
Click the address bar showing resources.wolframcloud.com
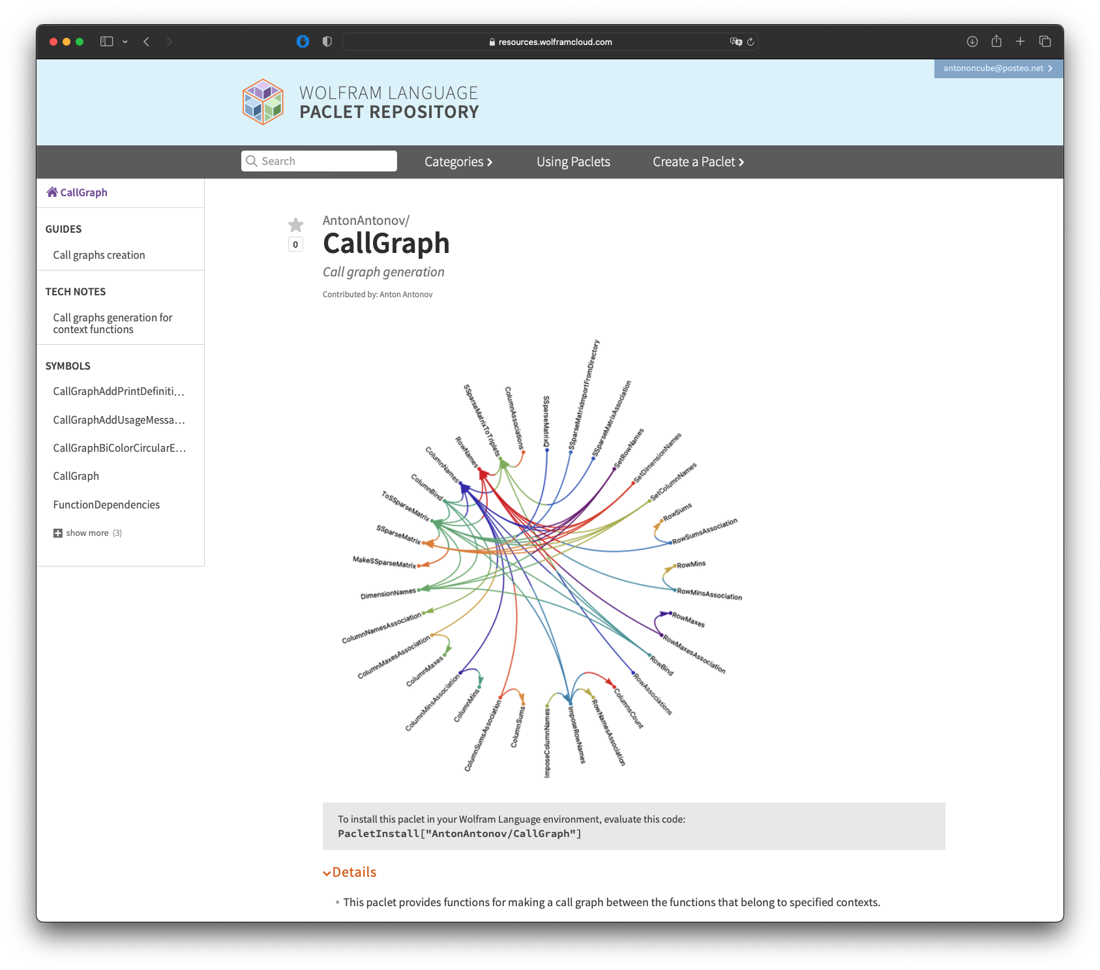click(550, 42)
